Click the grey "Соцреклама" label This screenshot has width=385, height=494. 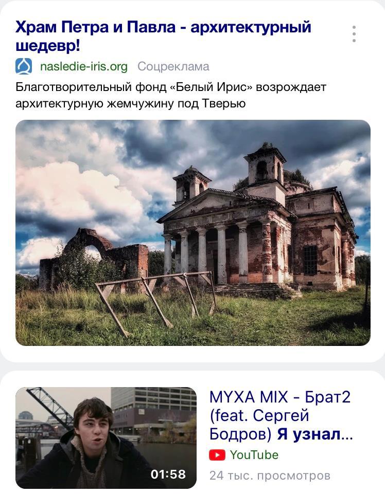173,66
